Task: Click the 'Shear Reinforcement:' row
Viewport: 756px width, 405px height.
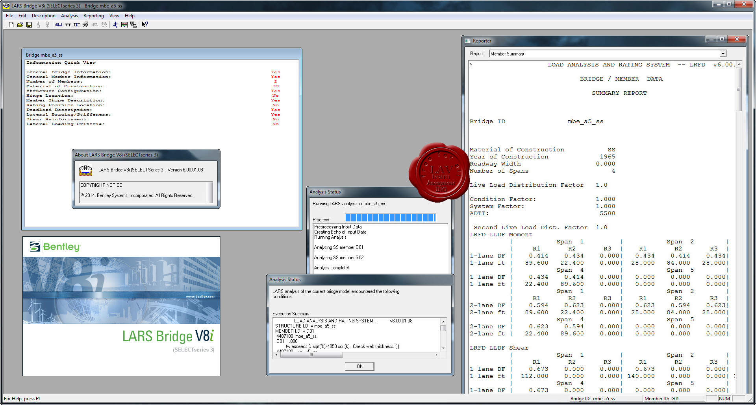Action: coord(153,119)
